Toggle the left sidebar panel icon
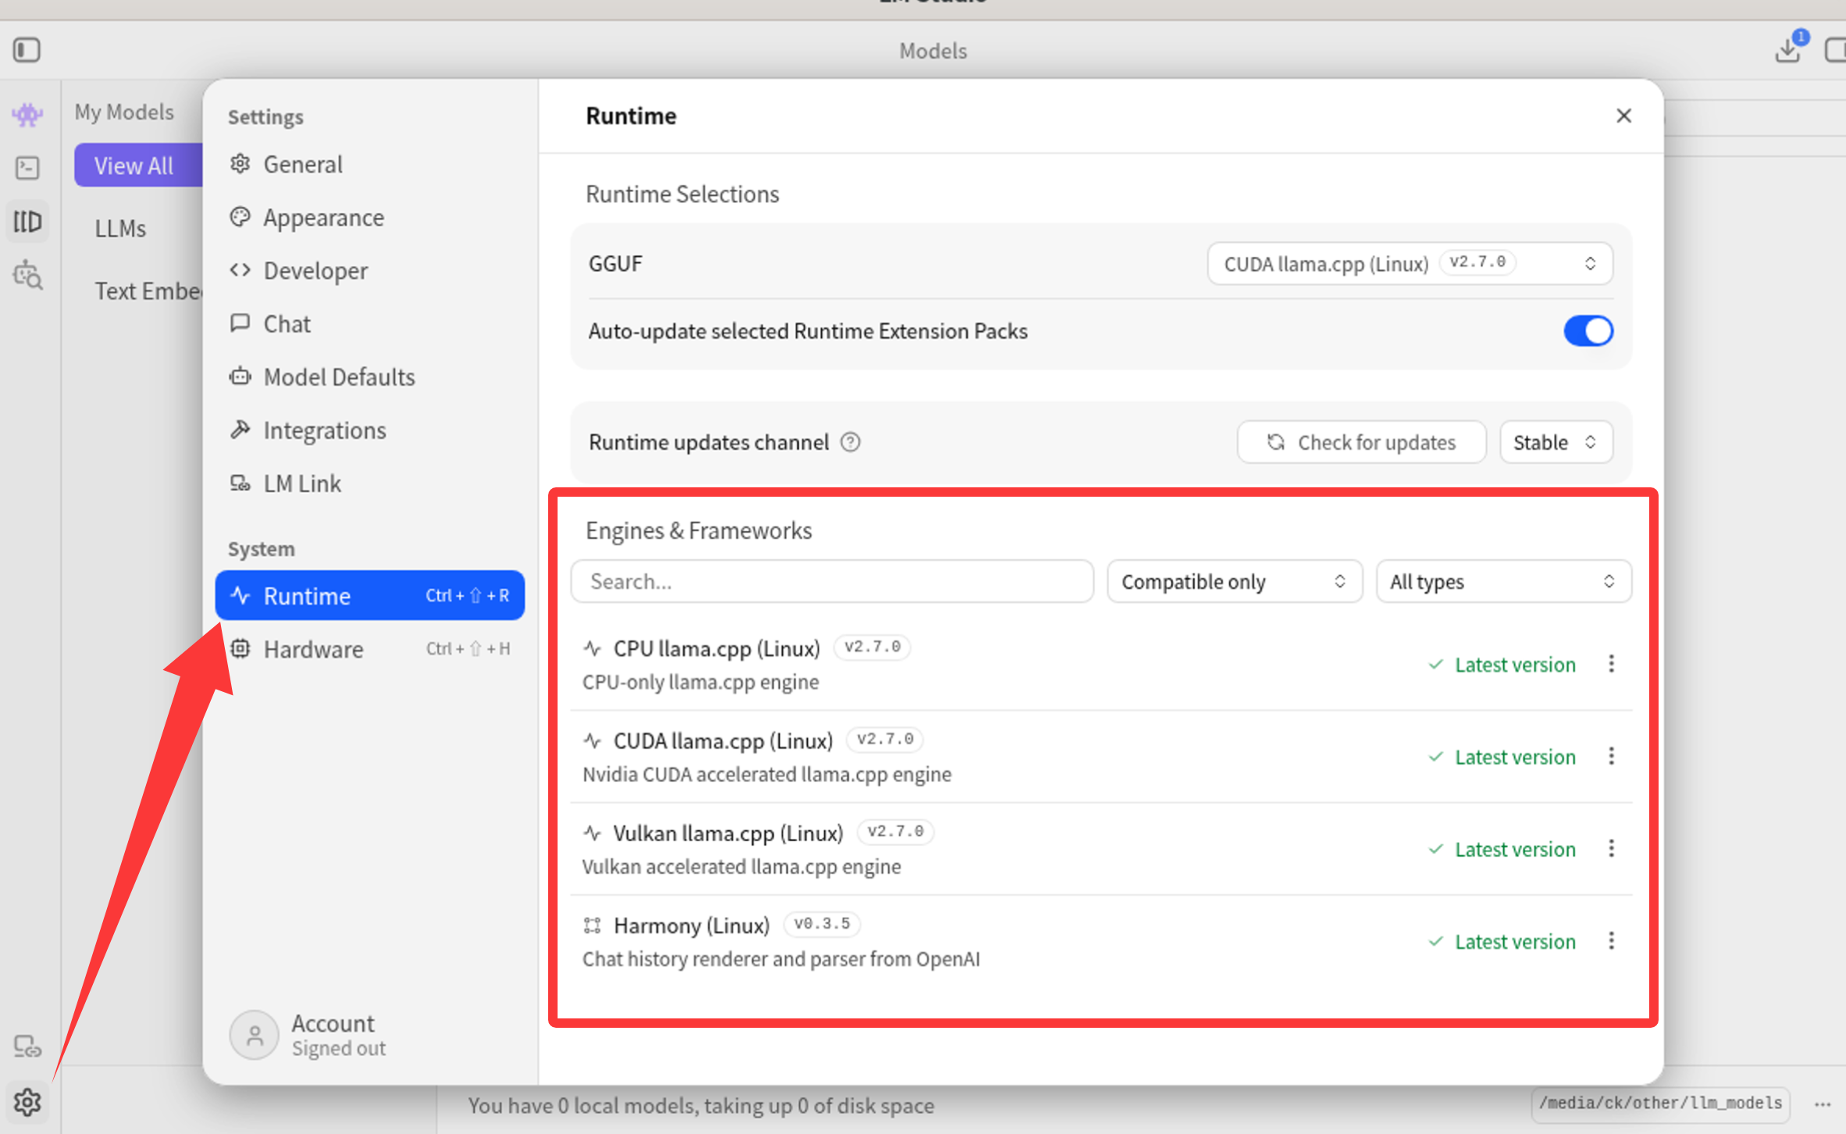The image size is (1846, 1134). point(27,50)
